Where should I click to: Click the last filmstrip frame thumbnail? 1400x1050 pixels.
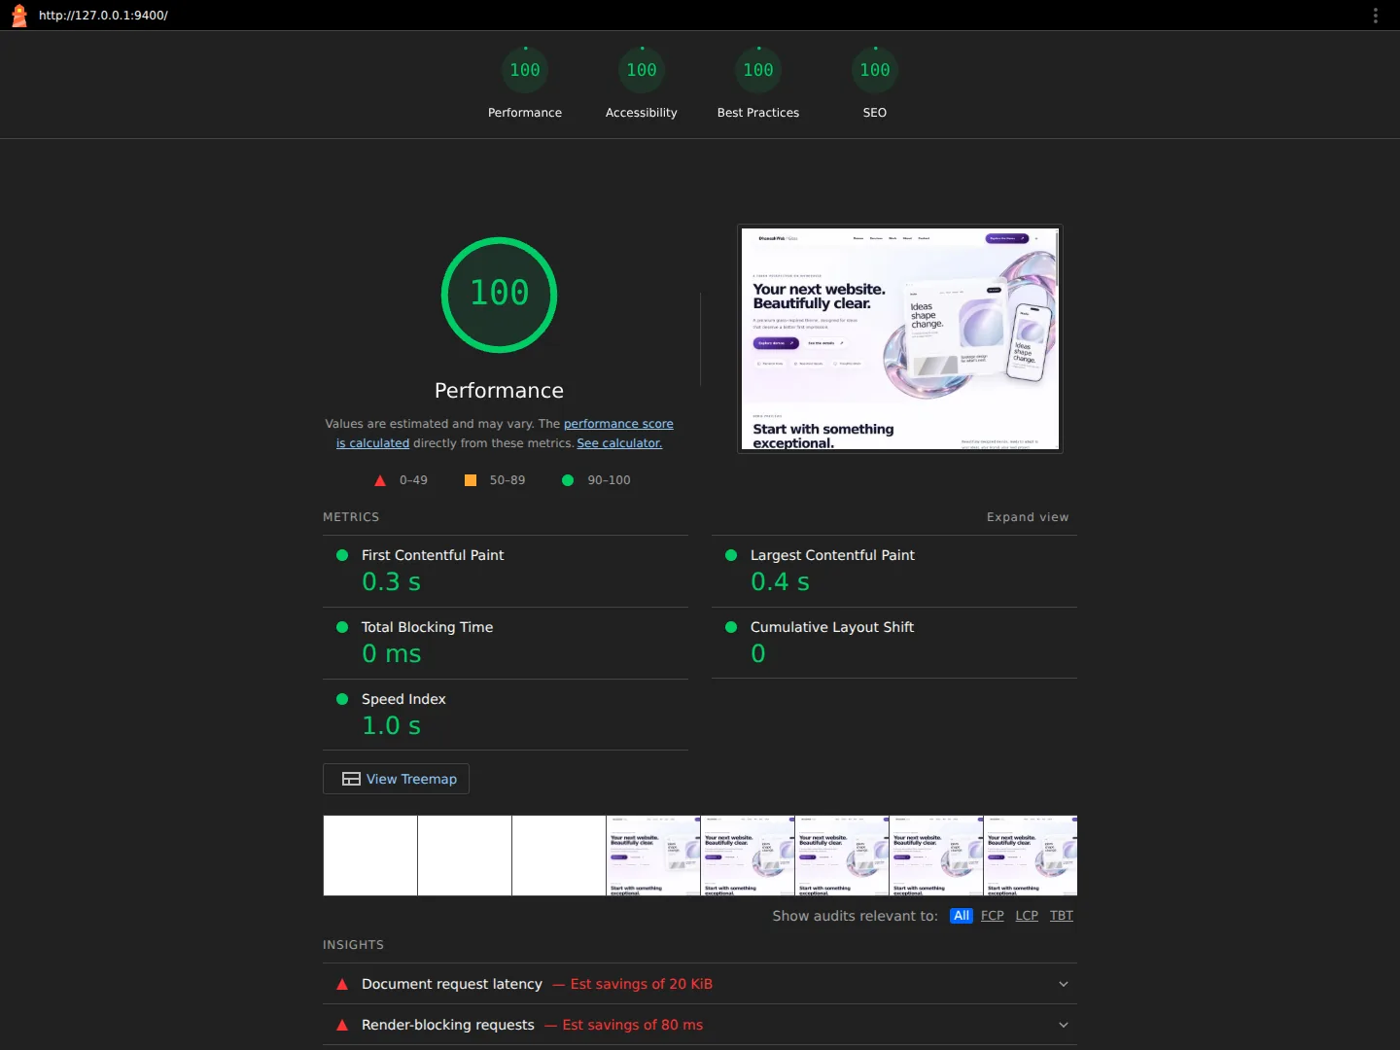1031,856
